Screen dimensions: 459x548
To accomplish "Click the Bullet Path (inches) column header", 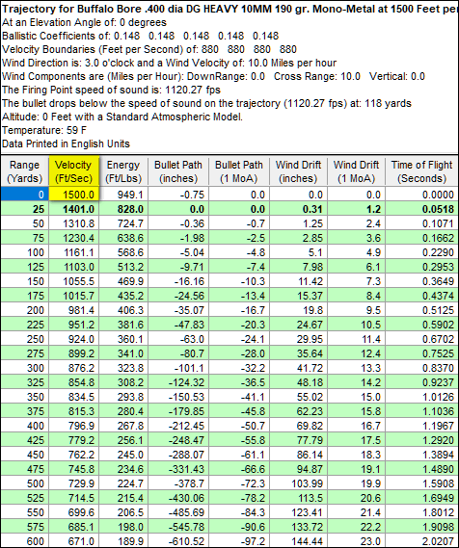I will point(178,171).
